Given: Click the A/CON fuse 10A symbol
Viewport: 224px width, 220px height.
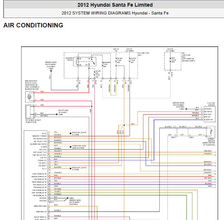Looking at the screenshot, I should 116,60.
